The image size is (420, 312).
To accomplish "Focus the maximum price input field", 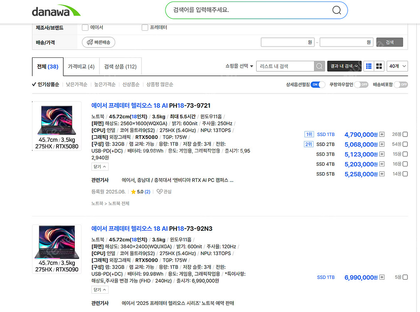I will (x=347, y=42).
